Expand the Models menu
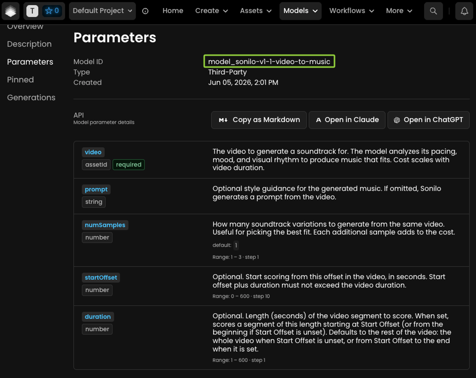The image size is (476, 378). click(300, 11)
